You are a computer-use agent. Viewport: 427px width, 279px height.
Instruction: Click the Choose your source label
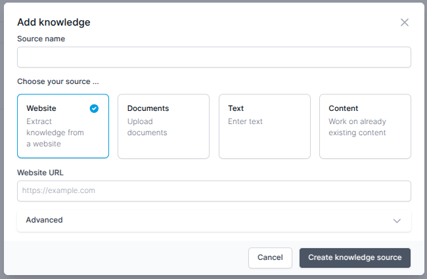[58, 81]
